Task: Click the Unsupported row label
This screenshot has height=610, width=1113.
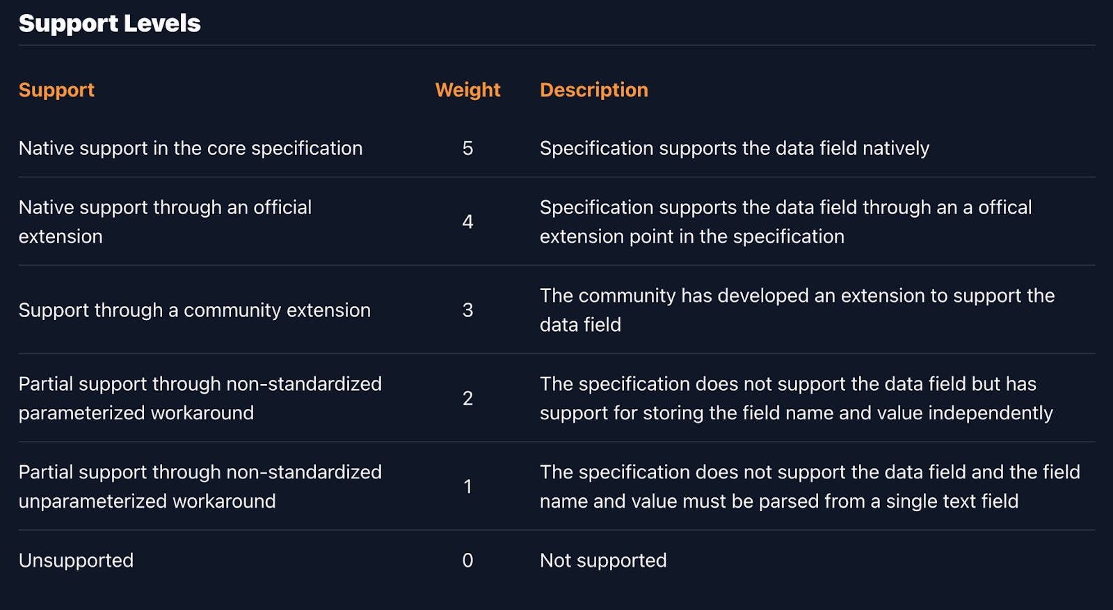Action: point(76,561)
